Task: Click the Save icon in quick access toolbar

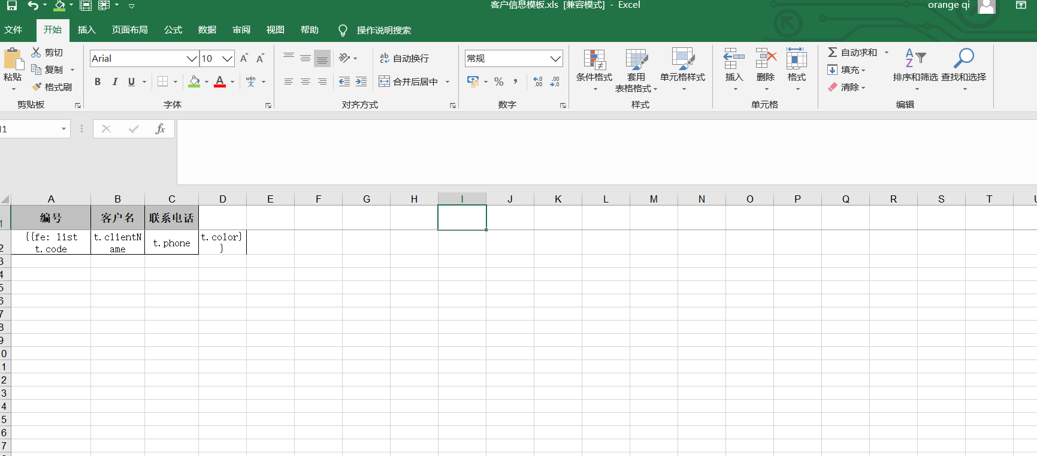Action: 12,5
